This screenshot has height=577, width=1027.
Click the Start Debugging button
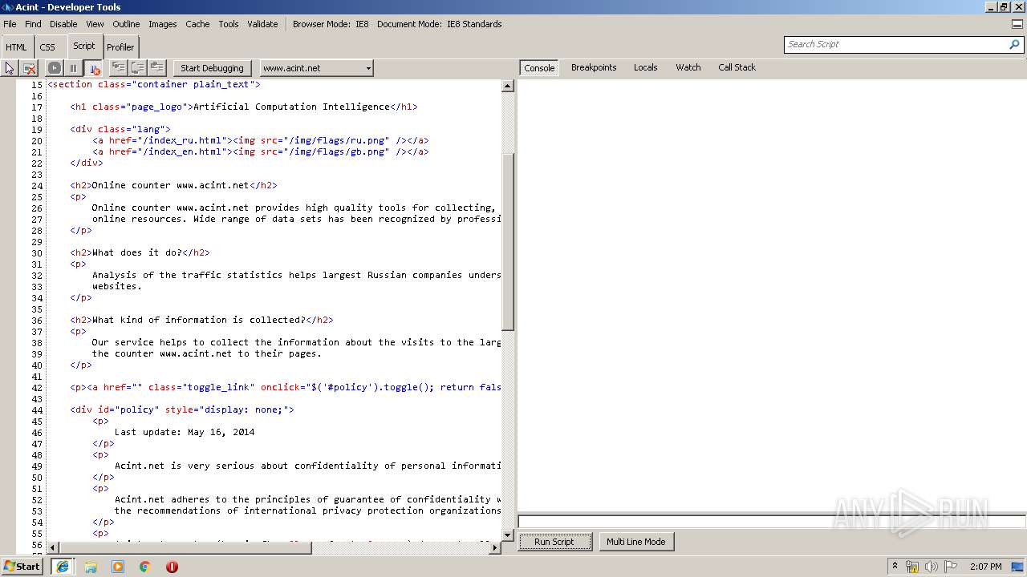click(212, 68)
